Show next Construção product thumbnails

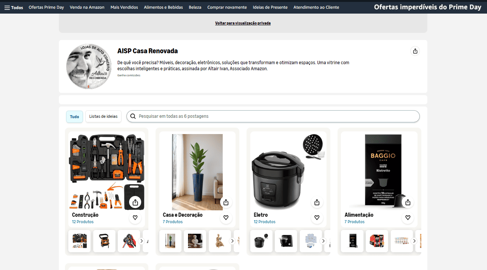point(142,241)
